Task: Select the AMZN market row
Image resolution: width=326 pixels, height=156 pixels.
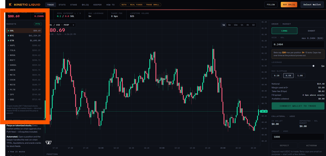Action: [24, 70]
